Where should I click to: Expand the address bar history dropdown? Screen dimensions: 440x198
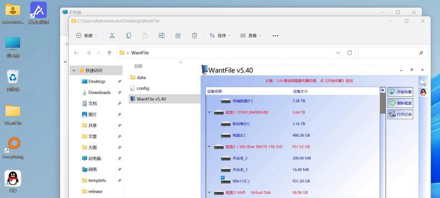338,53
